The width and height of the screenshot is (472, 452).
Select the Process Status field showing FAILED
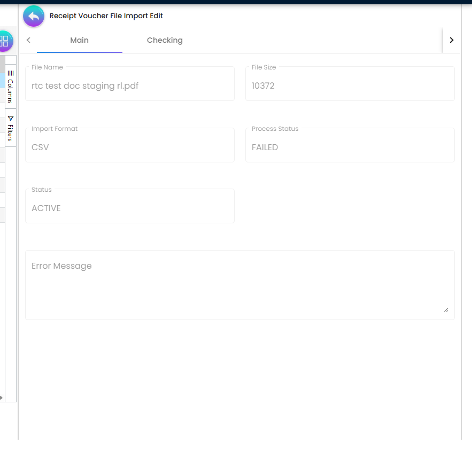point(350,147)
